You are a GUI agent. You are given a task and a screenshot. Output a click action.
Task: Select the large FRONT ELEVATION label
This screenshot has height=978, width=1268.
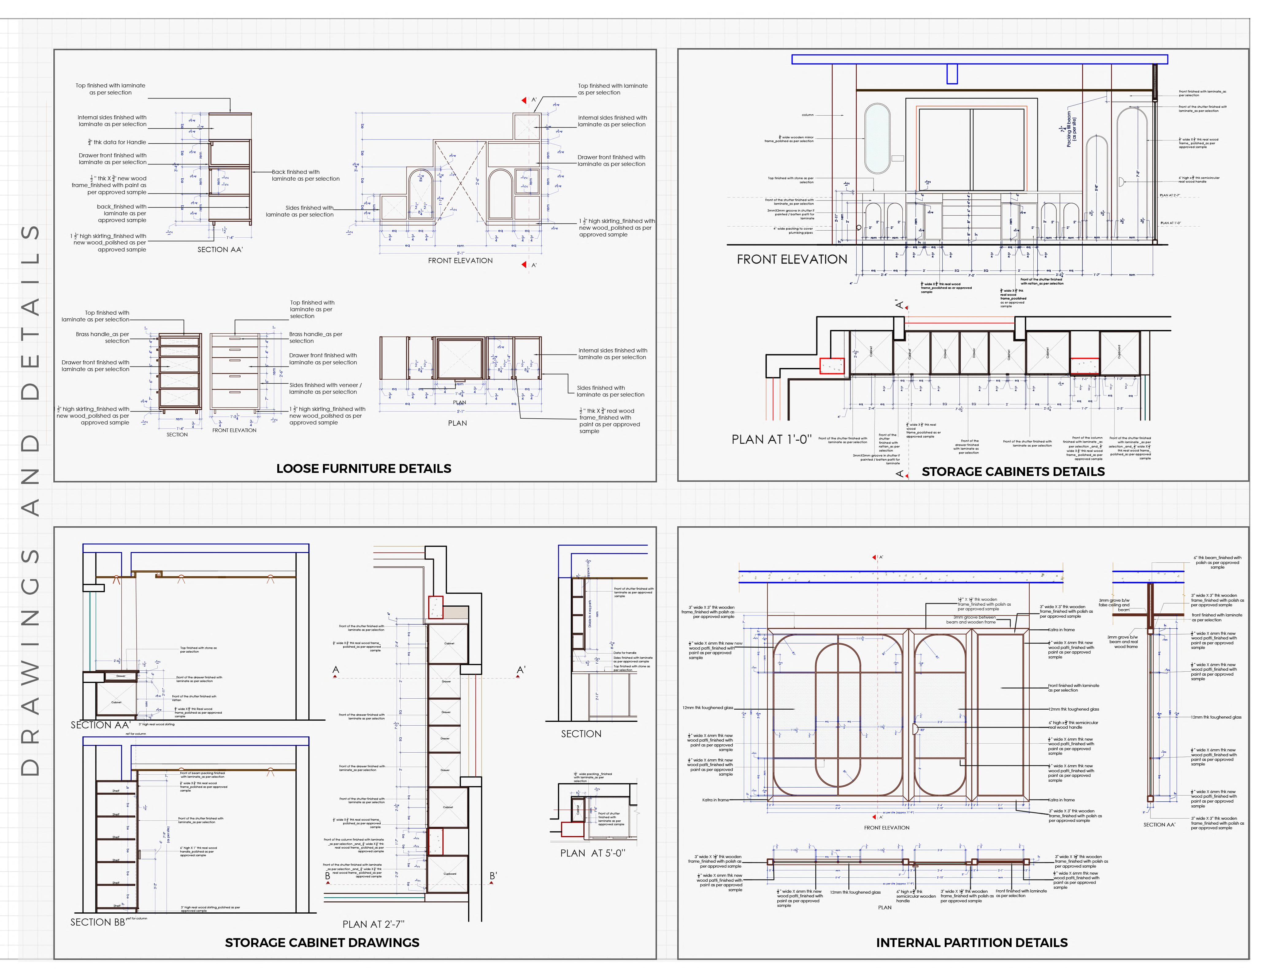click(792, 259)
